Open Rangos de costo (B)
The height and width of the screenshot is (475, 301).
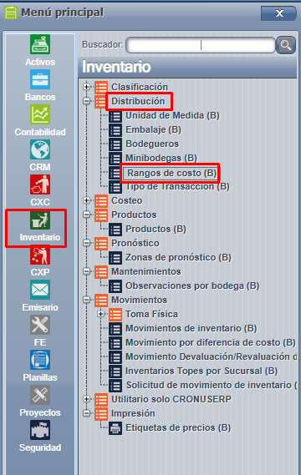(x=171, y=173)
